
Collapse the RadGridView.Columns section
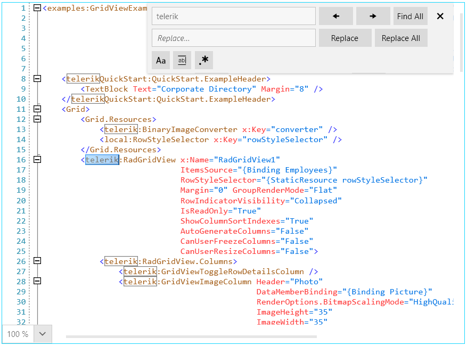(x=36, y=261)
